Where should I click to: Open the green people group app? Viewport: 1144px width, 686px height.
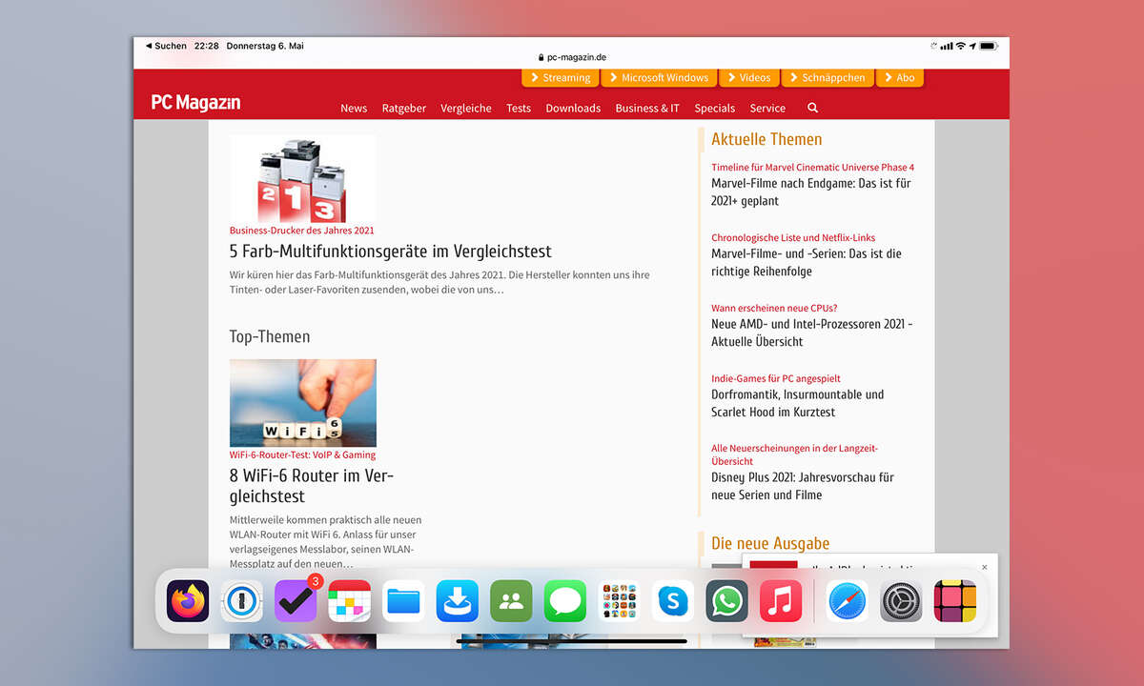[x=511, y=601]
